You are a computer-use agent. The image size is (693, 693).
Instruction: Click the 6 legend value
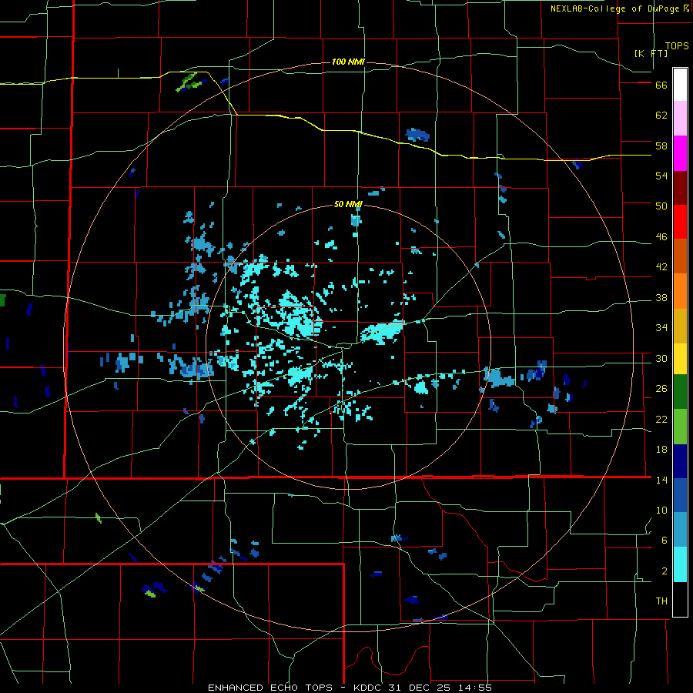pos(665,541)
